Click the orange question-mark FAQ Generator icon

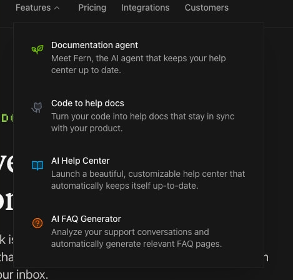[x=37, y=223]
